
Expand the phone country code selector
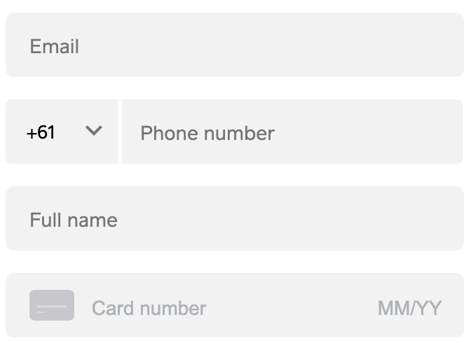tap(62, 132)
